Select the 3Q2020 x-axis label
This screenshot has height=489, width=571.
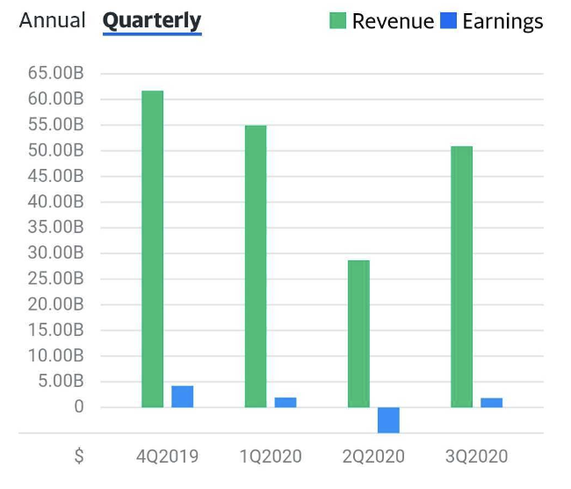(x=476, y=456)
